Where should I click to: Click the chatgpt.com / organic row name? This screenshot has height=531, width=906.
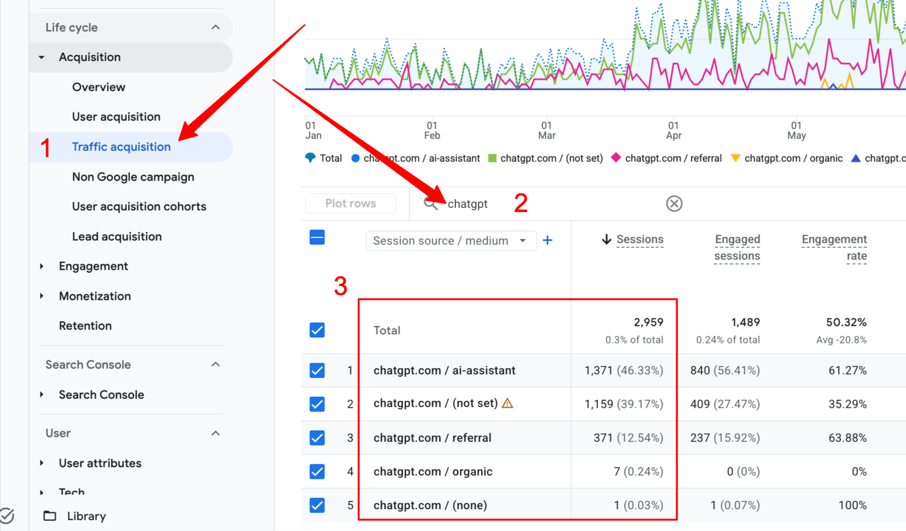point(433,471)
